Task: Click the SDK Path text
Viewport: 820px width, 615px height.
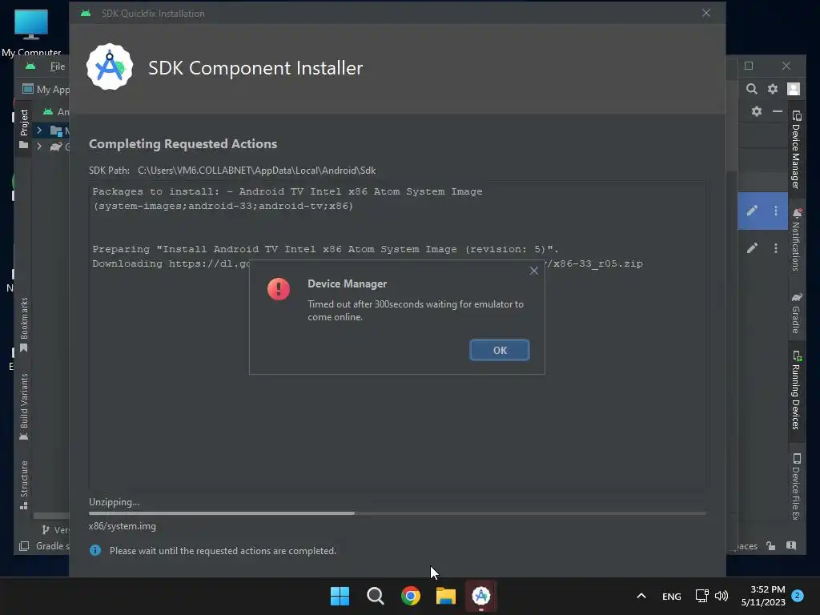Action: tap(232, 171)
